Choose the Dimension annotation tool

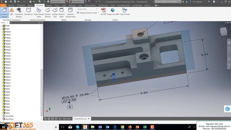tap(29, 12)
